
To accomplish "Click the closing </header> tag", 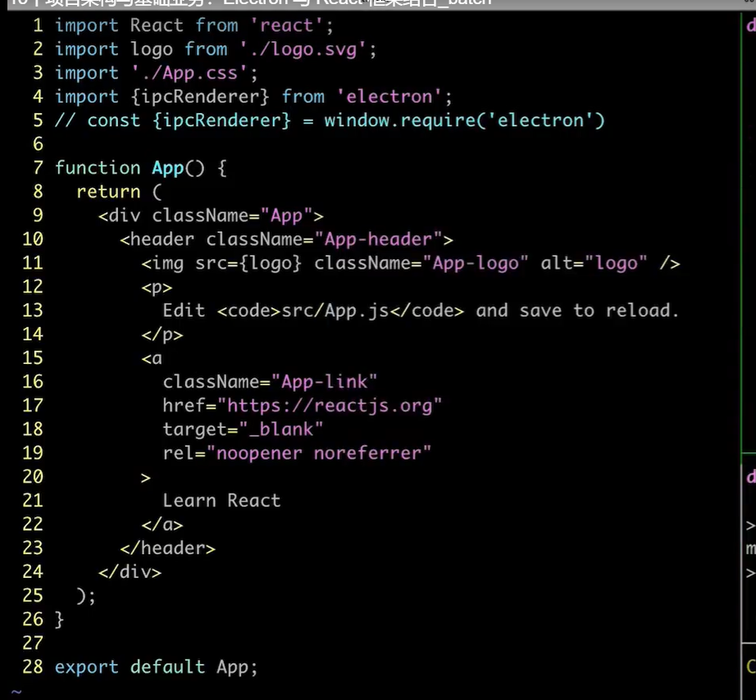I will pyautogui.click(x=167, y=548).
